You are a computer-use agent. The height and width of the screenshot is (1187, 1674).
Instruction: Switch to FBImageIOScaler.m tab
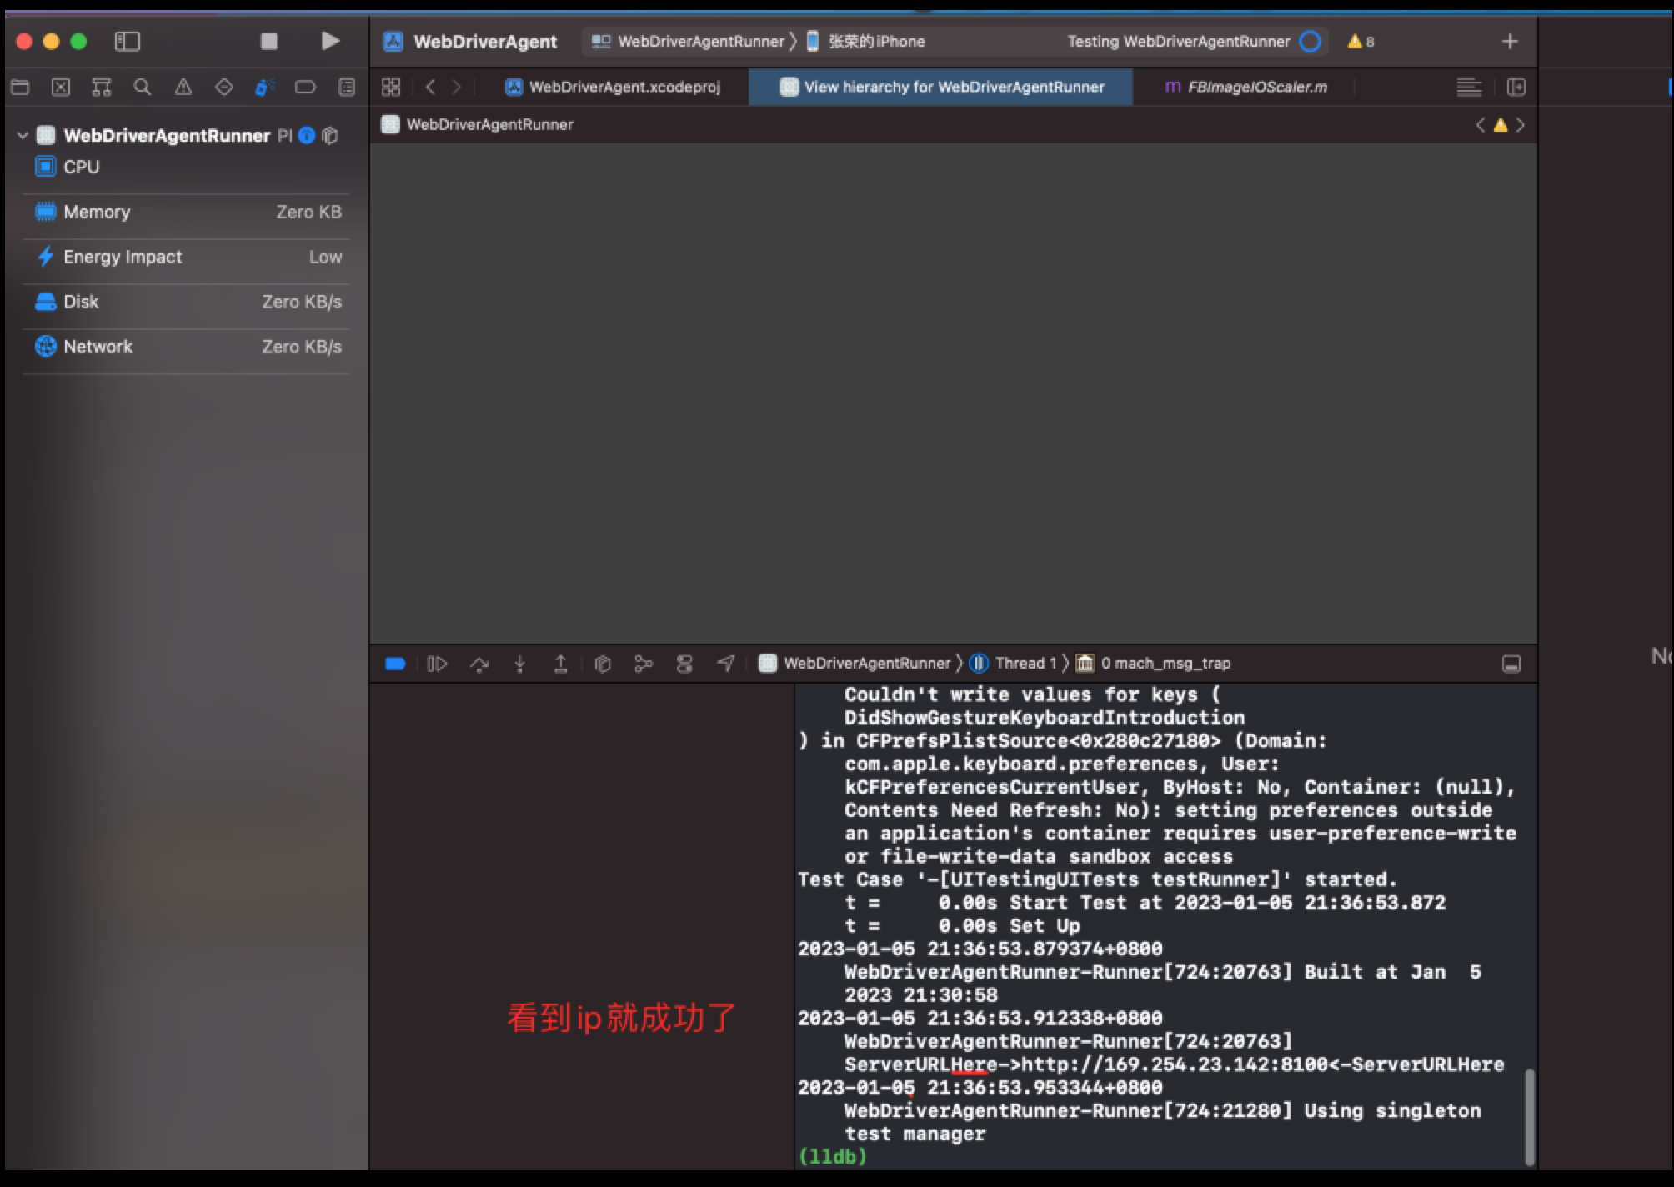[1245, 87]
